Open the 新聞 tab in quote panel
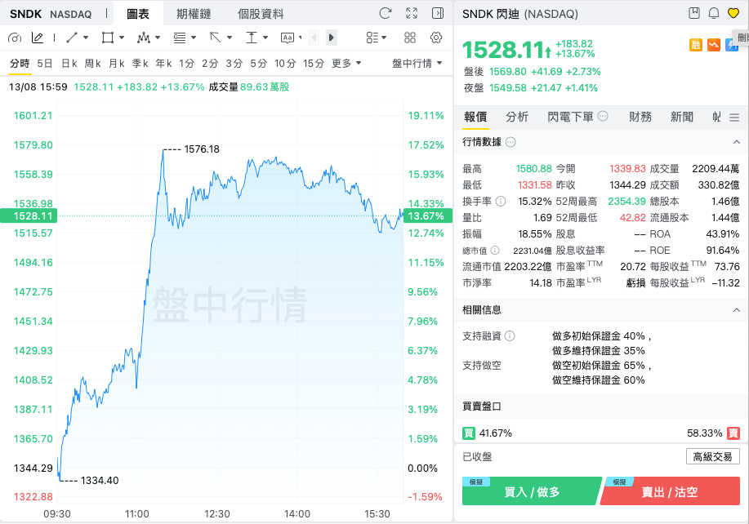Screen dimensions: 749x524 click(x=682, y=117)
